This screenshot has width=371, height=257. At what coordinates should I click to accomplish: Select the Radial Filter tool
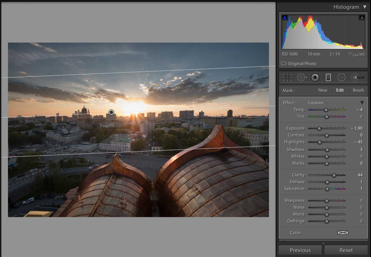(342, 77)
